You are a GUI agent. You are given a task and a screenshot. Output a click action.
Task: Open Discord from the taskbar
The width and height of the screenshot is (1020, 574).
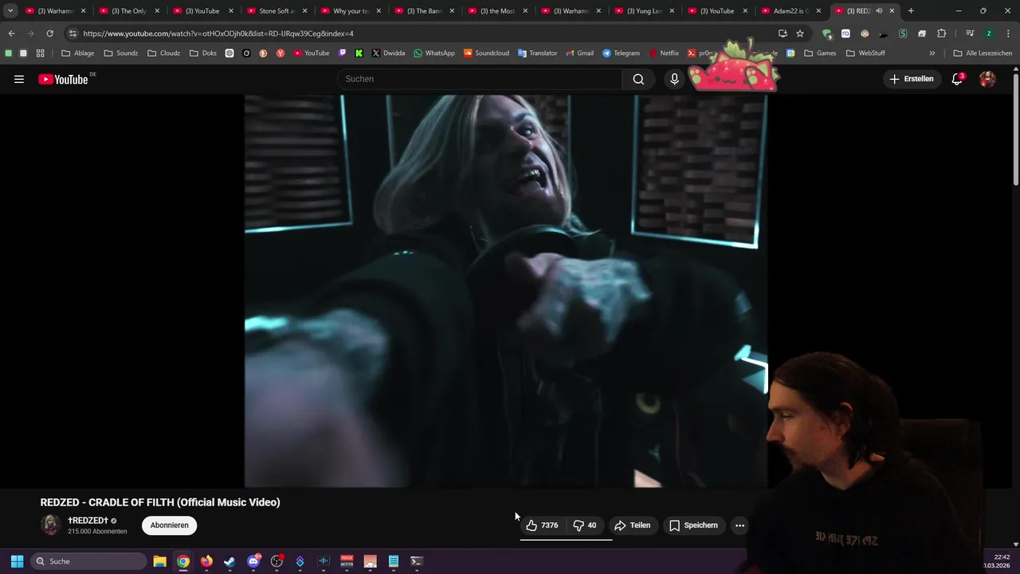point(253,561)
